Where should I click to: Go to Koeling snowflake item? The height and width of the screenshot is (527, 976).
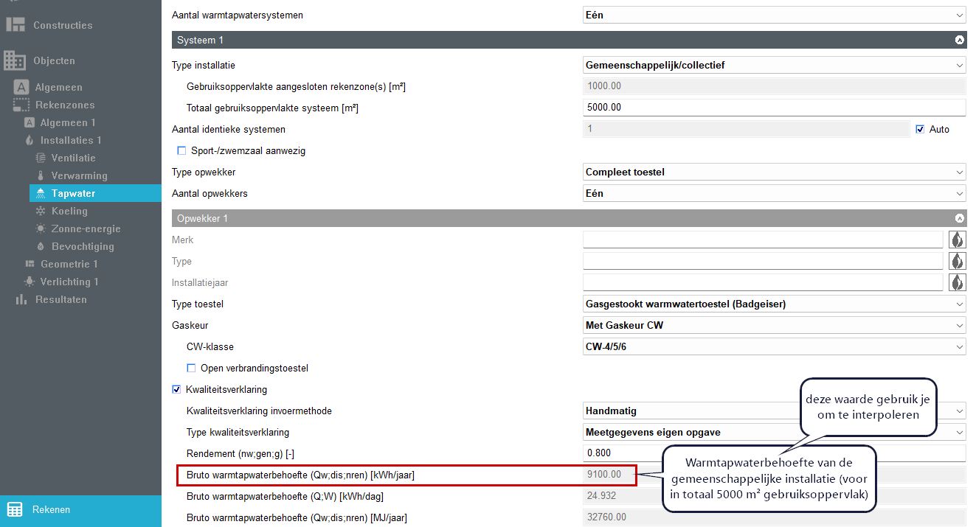tap(69, 211)
